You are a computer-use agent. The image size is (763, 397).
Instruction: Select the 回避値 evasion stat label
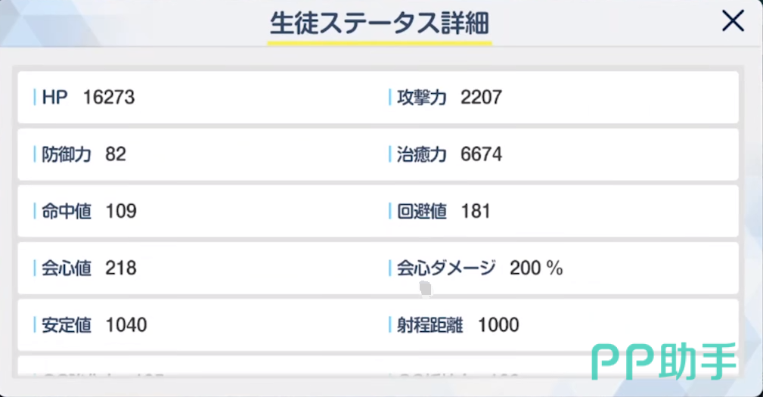pos(422,211)
